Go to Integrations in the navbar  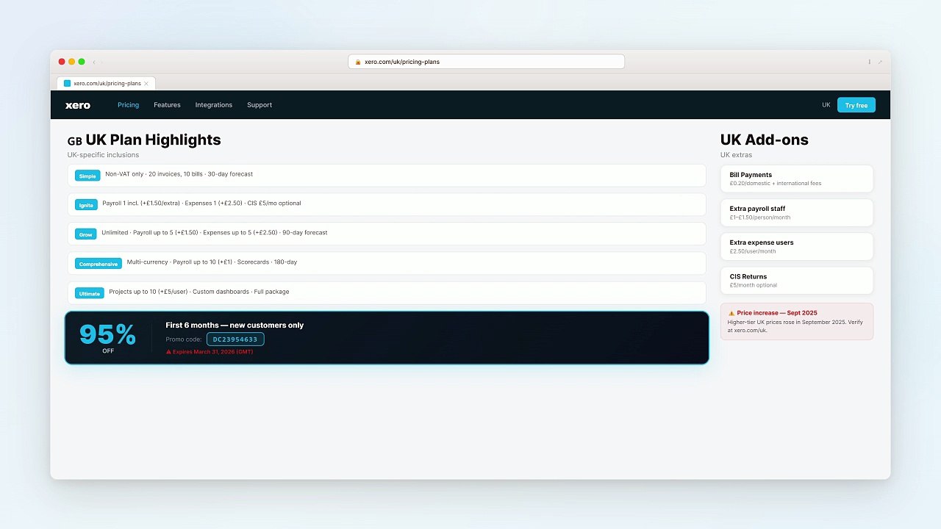coord(214,105)
